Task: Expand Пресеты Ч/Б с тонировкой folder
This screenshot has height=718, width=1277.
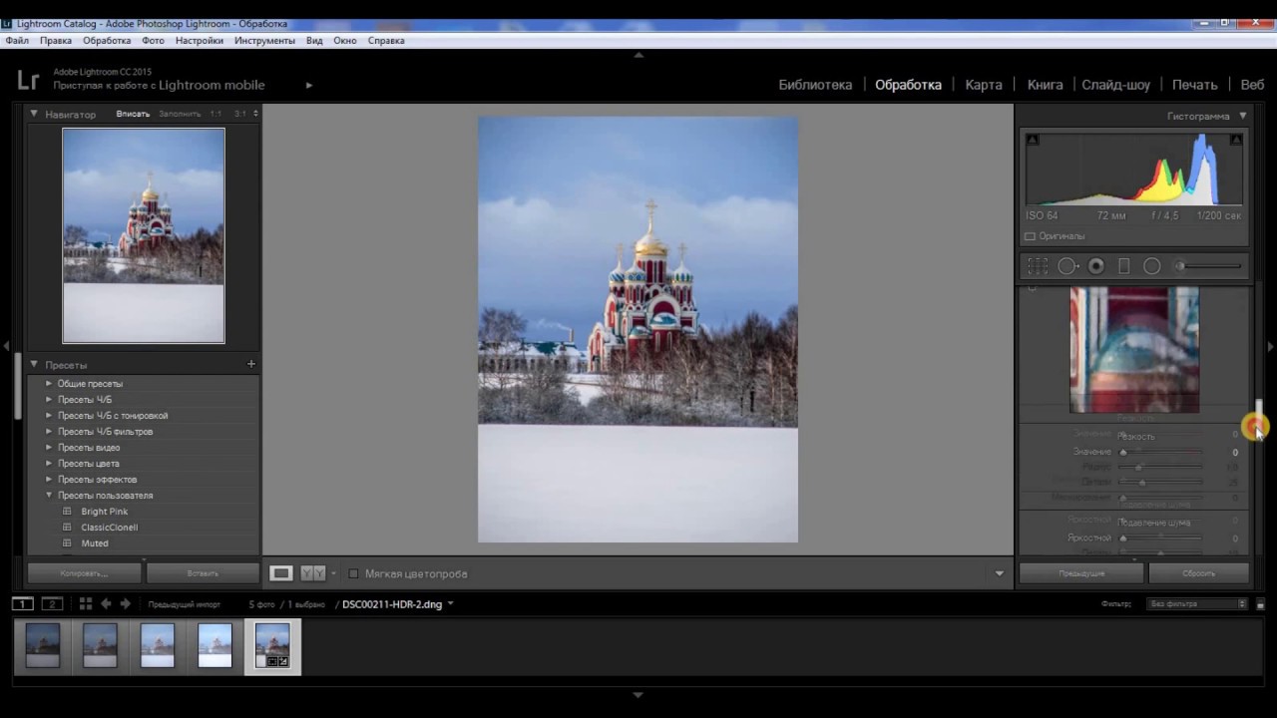Action: (x=49, y=416)
